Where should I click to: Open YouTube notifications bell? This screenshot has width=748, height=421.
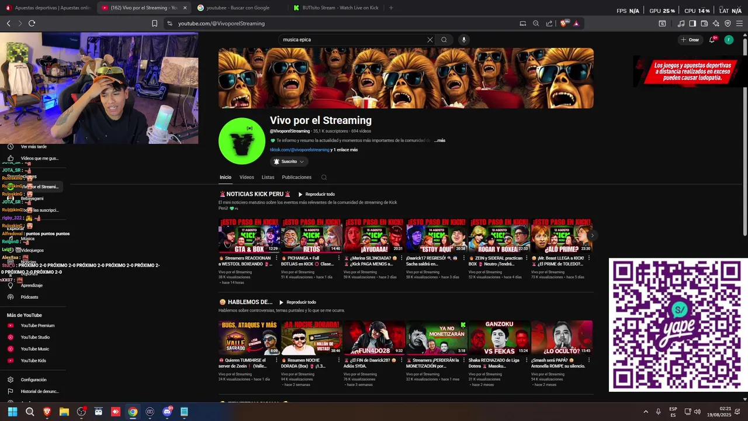712,40
